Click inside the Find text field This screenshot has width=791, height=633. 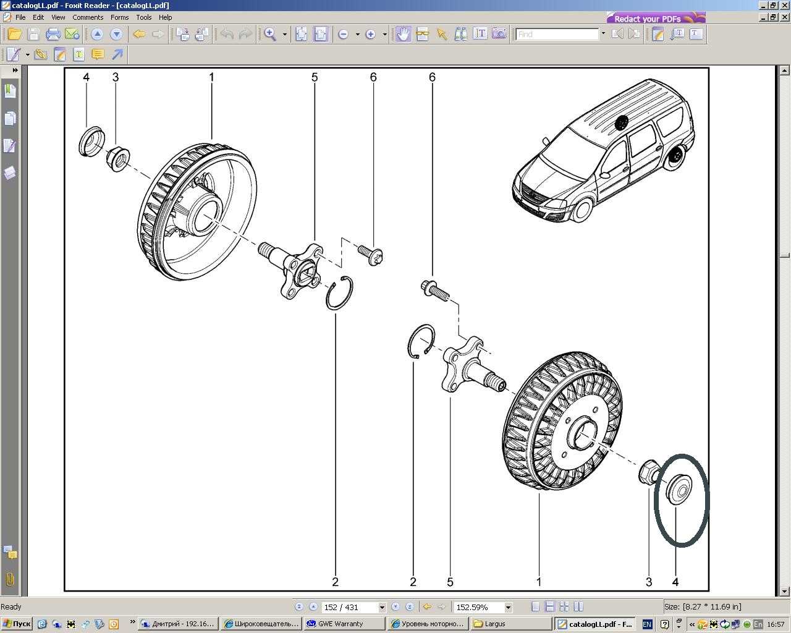click(x=557, y=35)
